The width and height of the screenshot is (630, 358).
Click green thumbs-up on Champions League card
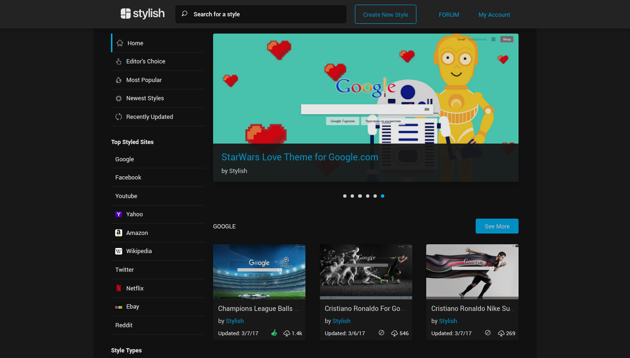[274, 333]
